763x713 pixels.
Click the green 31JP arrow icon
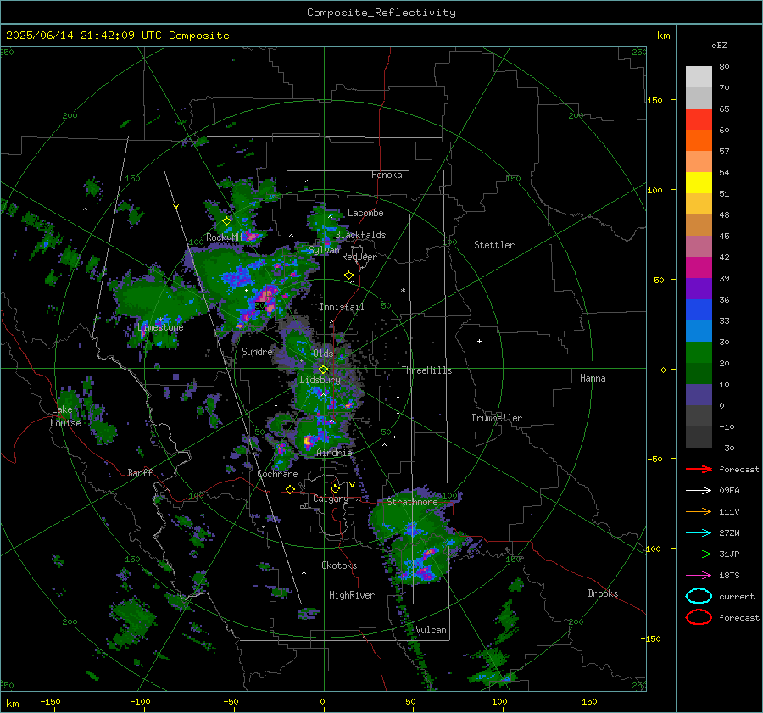tap(699, 554)
